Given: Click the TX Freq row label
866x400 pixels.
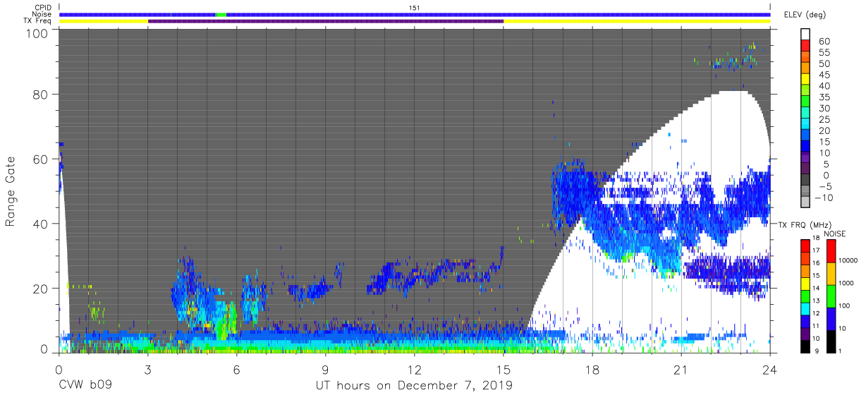Looking at the screenshot, I should pos(37,21).
